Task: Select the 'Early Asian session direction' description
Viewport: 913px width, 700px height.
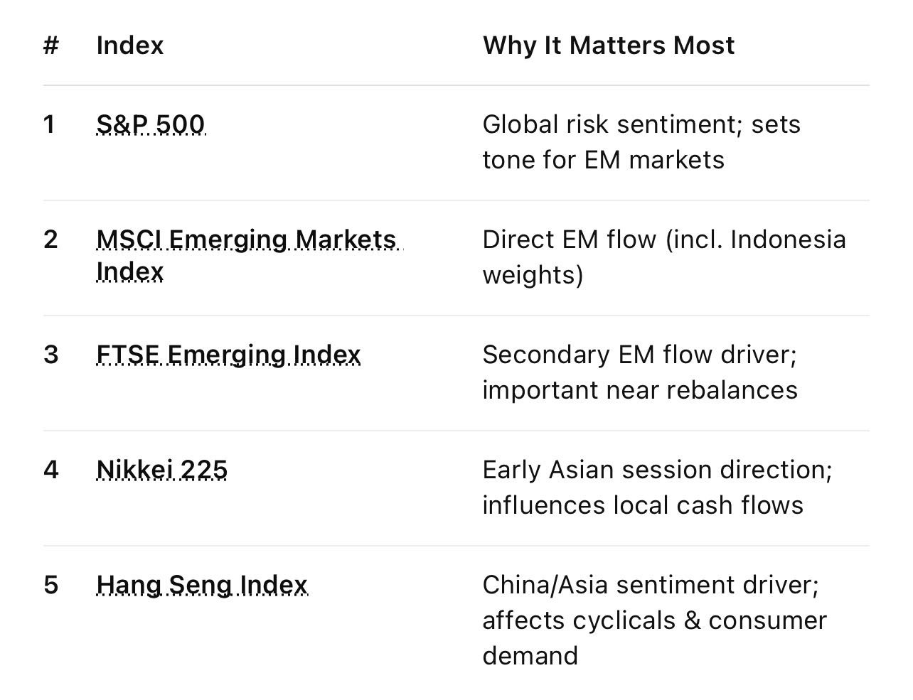Action: pyautogui.click(x=656, y=470)
